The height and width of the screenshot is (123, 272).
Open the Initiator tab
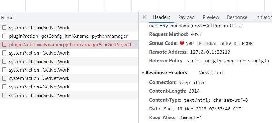264,17
